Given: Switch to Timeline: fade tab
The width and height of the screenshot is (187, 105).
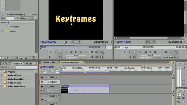Looking at the screenshot, I should 49,62.
